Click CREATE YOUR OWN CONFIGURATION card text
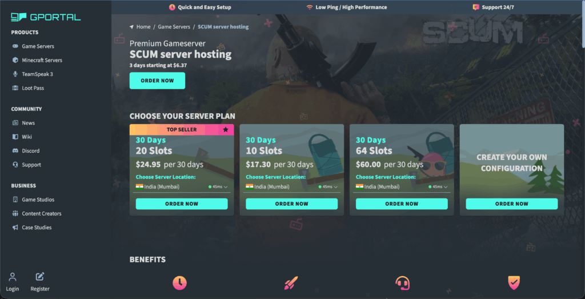Screen dimensions: 585x299 coord(512,163)
